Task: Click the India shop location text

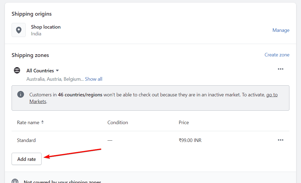Action: [x=36, y=33]
